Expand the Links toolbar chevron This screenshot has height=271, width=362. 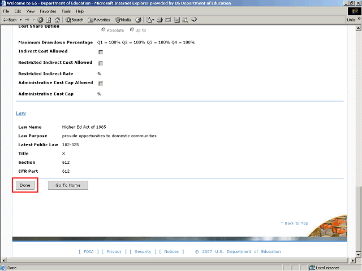pos(359,19)
